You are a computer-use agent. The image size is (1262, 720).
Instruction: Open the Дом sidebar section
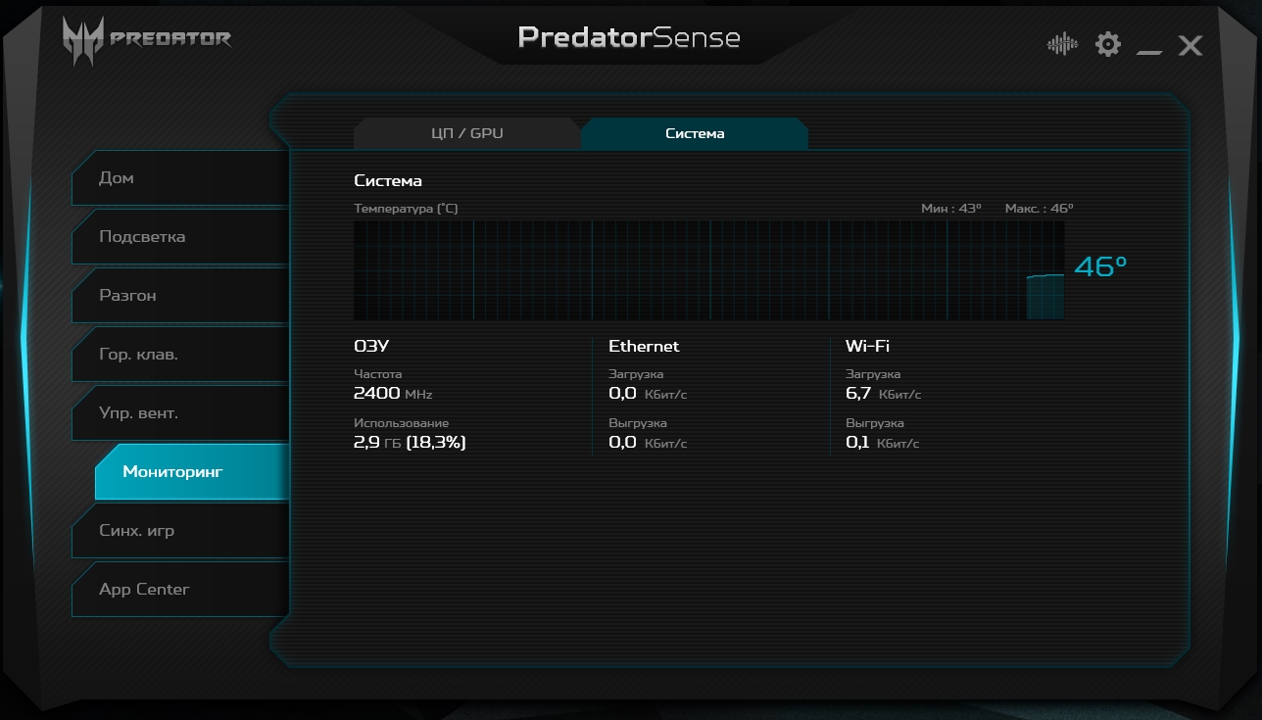click(180, 178)
